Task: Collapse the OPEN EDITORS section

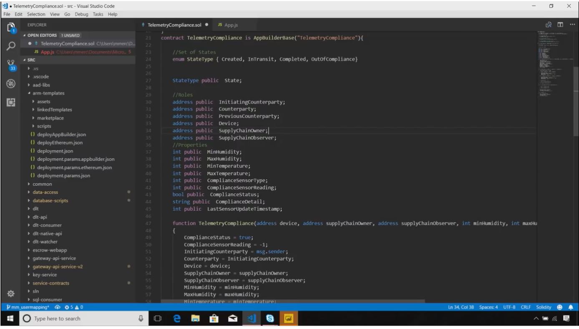Action: tap(42, 35)
